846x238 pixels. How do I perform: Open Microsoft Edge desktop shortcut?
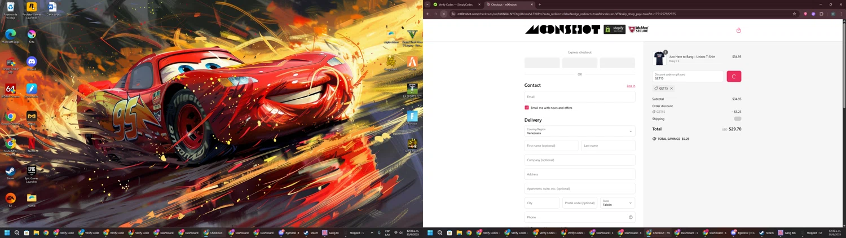[x=10, y=36]
